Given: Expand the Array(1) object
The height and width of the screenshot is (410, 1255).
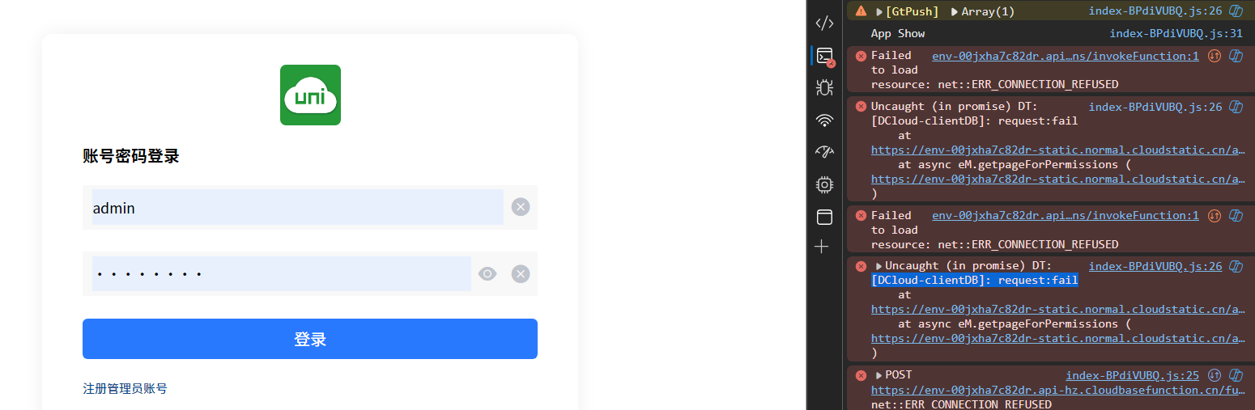Looking at the screenshot, I should pyautogui.click(x=955, y=11).
